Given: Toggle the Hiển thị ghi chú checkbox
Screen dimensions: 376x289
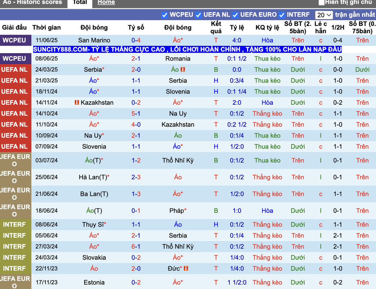Looking at the screenshot, I should [321, 3].
